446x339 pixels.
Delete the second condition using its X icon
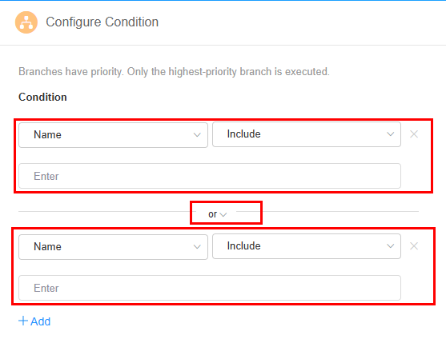[x=414, y=246]
